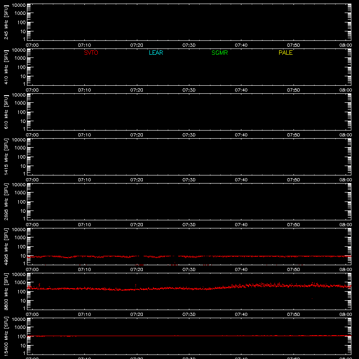
Task: Click the red 8800 MHz flux trace
Action: point(189,288)
